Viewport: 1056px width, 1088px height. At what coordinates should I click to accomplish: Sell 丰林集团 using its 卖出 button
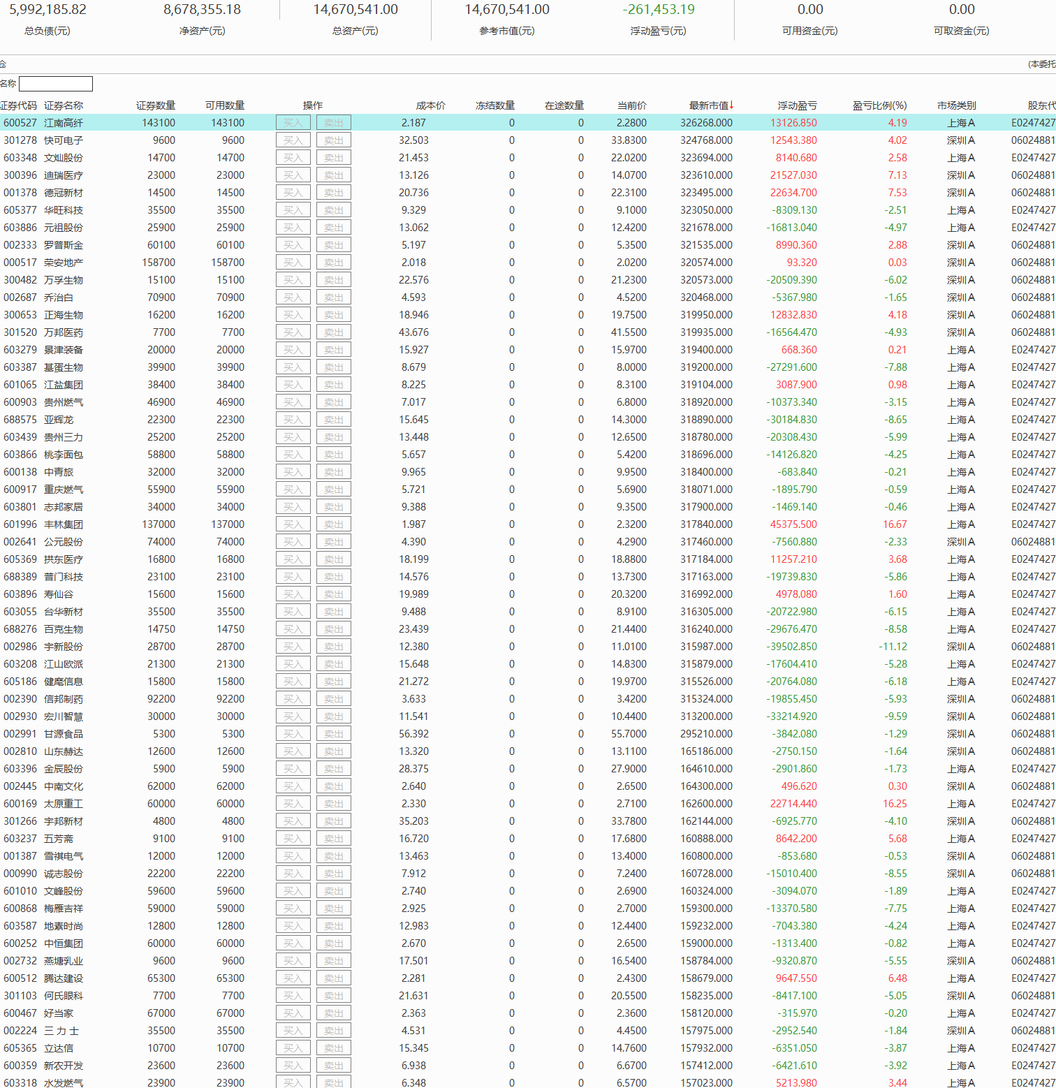(x=334, y=524)
